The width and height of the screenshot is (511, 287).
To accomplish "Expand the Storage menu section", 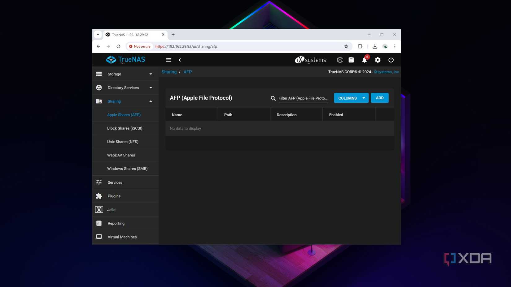I will (x=125, y=74).
